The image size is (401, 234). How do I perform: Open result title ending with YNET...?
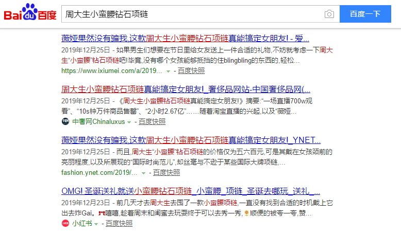[x=191, y=140]
